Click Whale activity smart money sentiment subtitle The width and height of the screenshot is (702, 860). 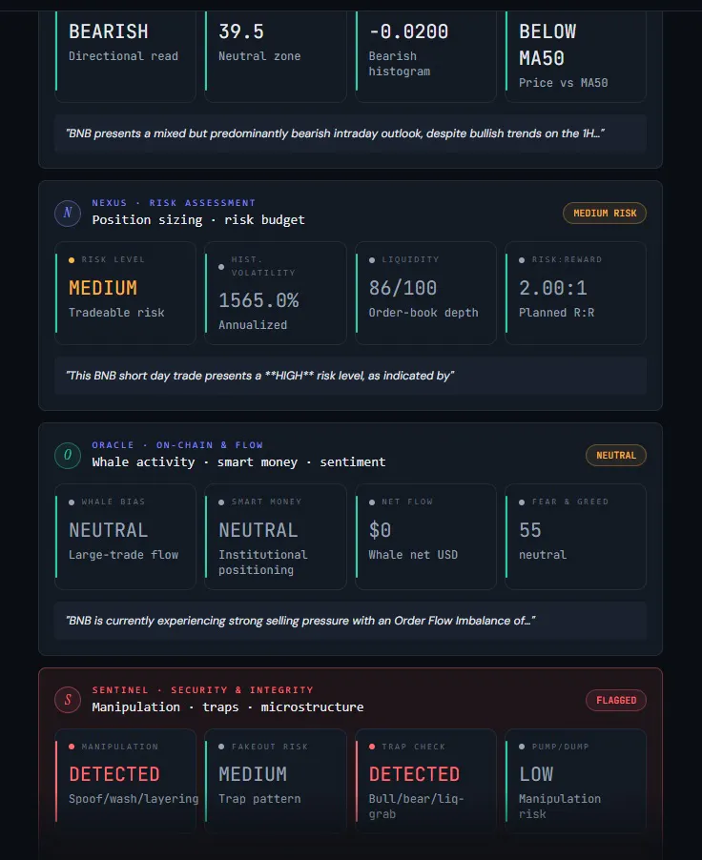[x=238, y=462]
